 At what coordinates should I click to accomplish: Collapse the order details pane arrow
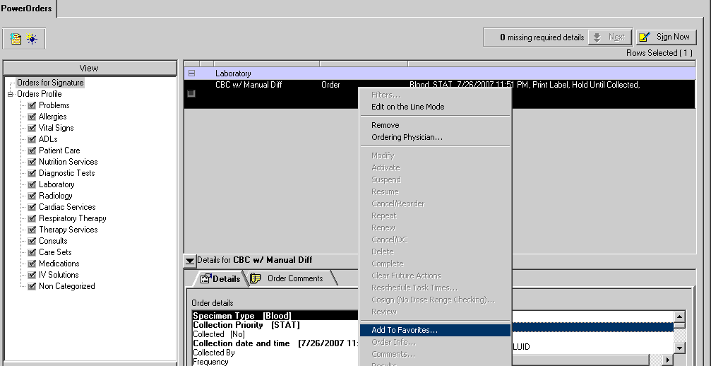190,261
